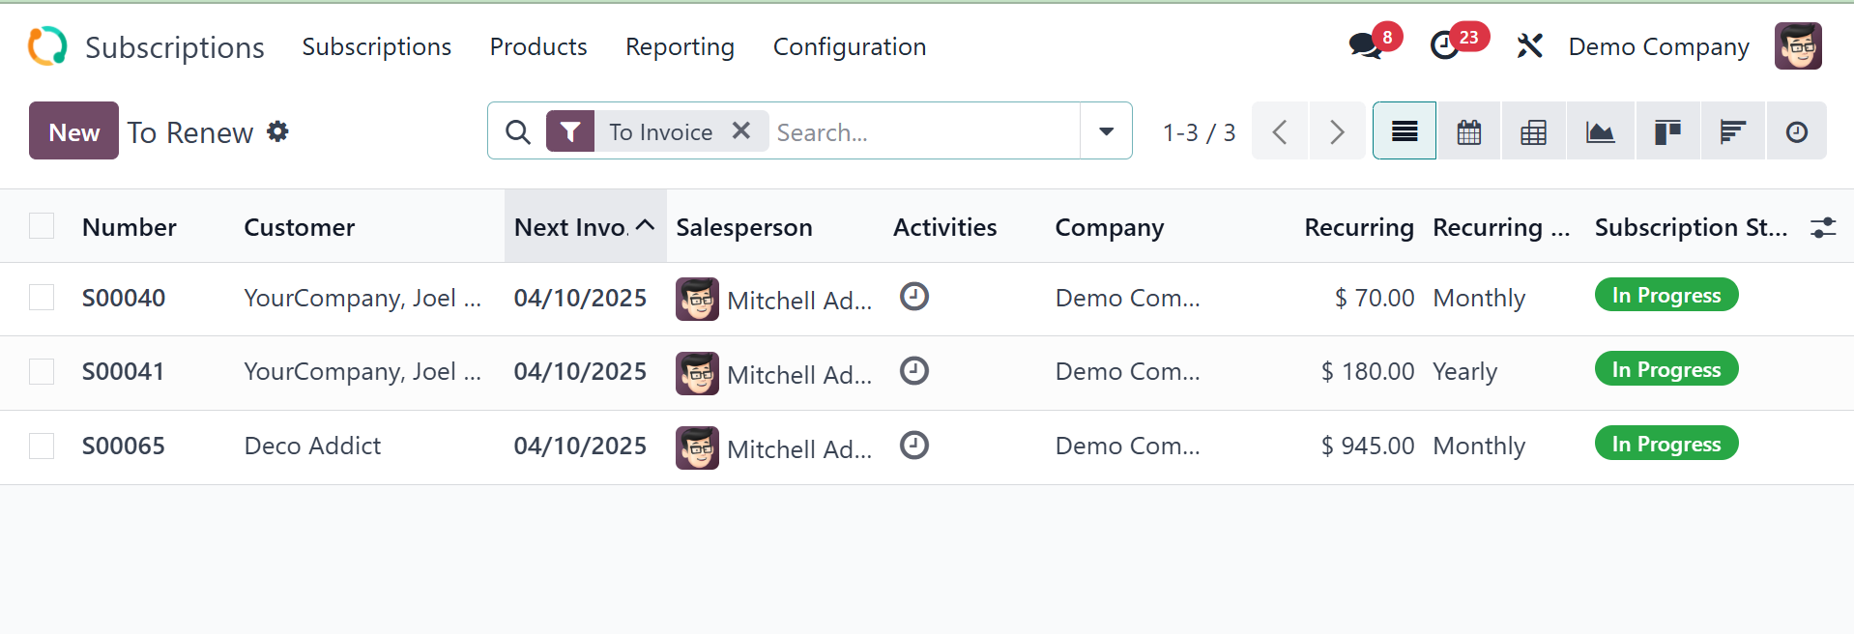The width and height of the screenshot is (1854, 634).
Task: Sort by Subscription Status column header
Action: pos(1691,227)
